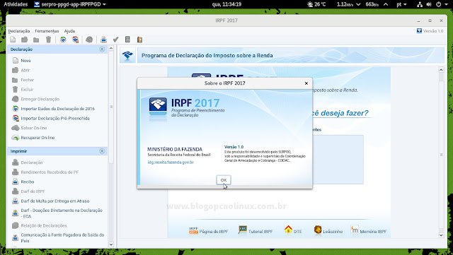Open the Memória IRPF link

pos(369,230)
